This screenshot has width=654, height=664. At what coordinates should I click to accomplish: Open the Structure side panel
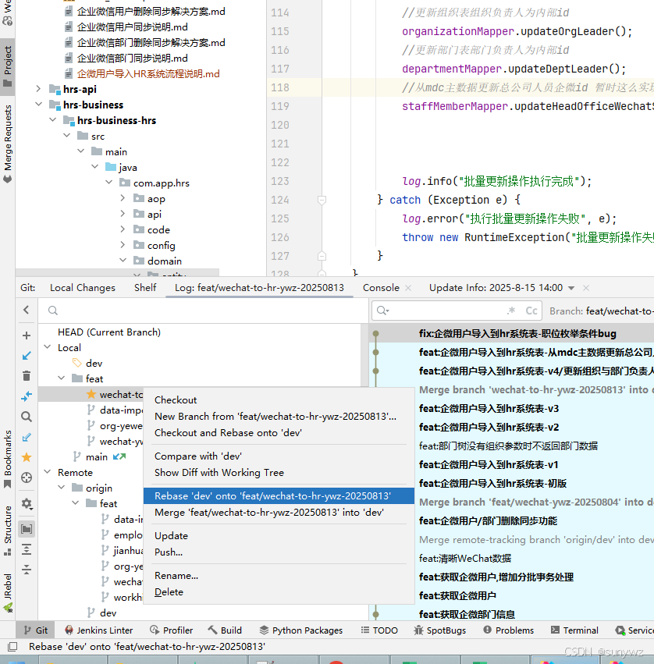[8, 530]
